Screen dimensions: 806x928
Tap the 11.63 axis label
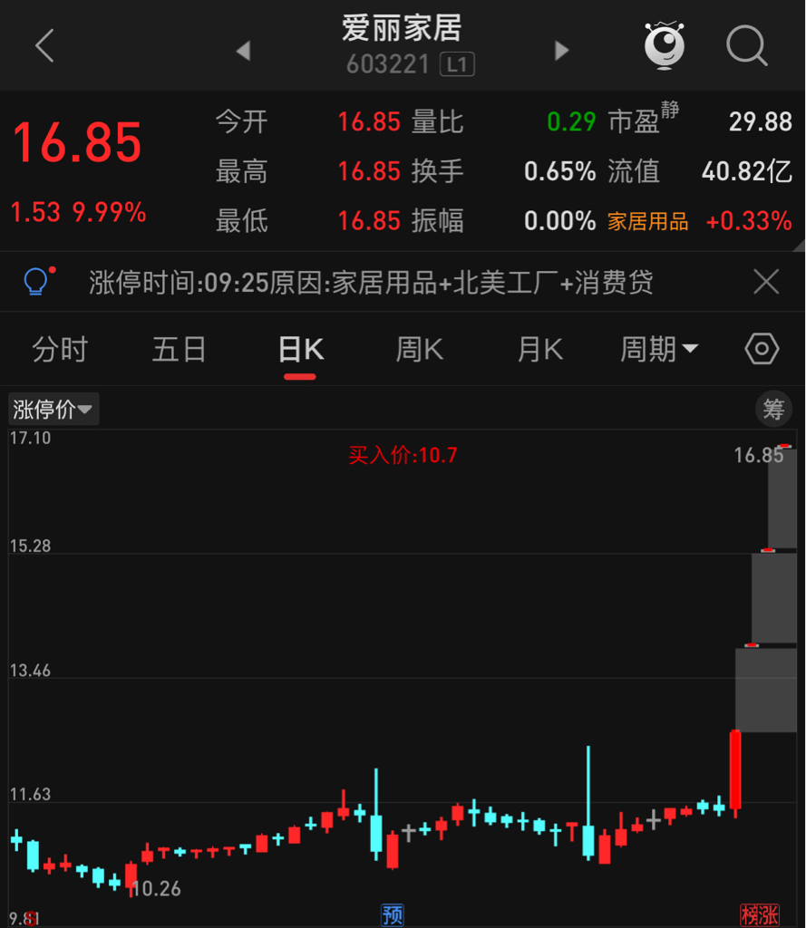pyautogui.click(x=30, y=794)
